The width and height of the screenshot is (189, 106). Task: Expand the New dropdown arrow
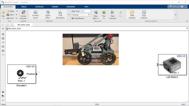point(3,18)
